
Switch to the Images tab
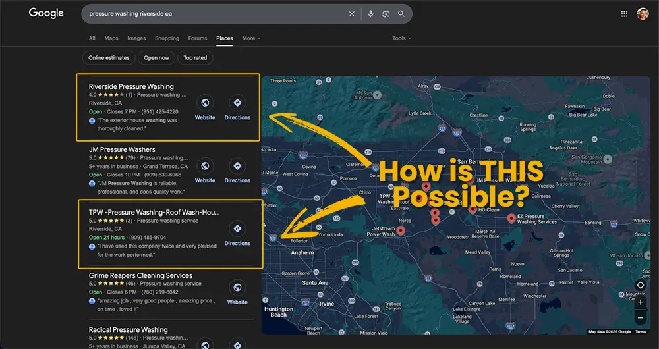(136, 38)
